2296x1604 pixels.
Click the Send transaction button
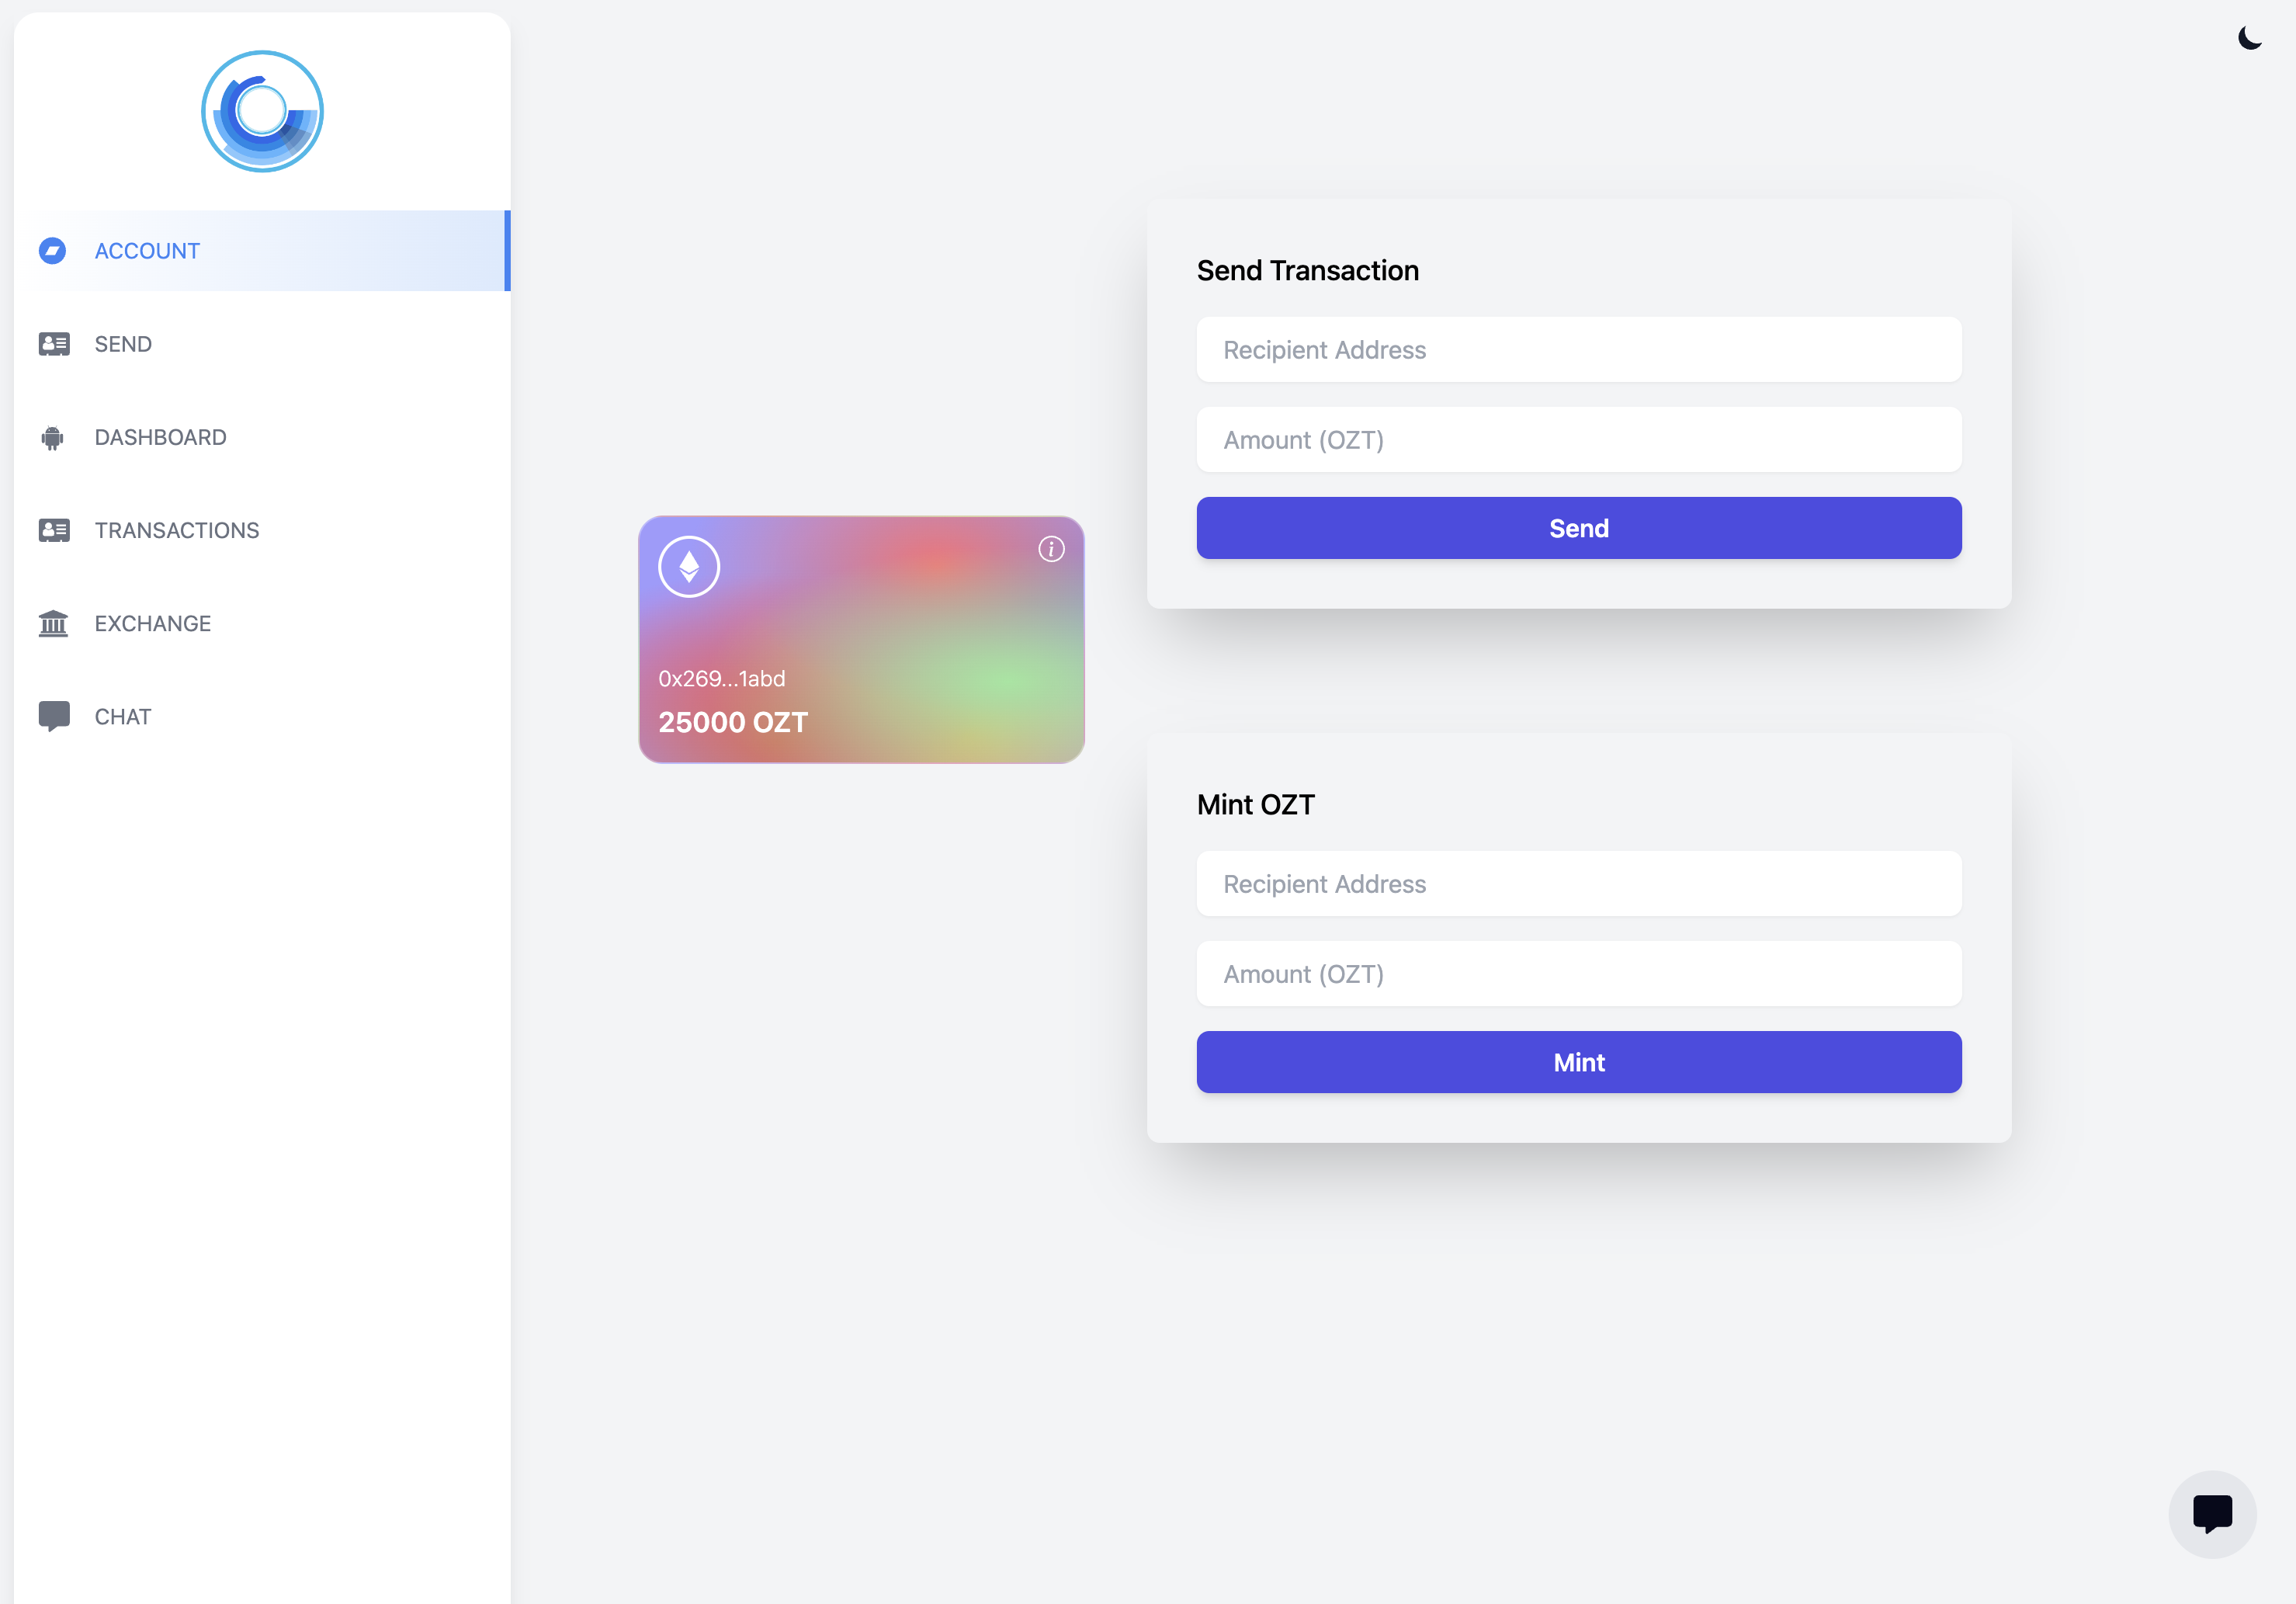tap(1579, 527)
